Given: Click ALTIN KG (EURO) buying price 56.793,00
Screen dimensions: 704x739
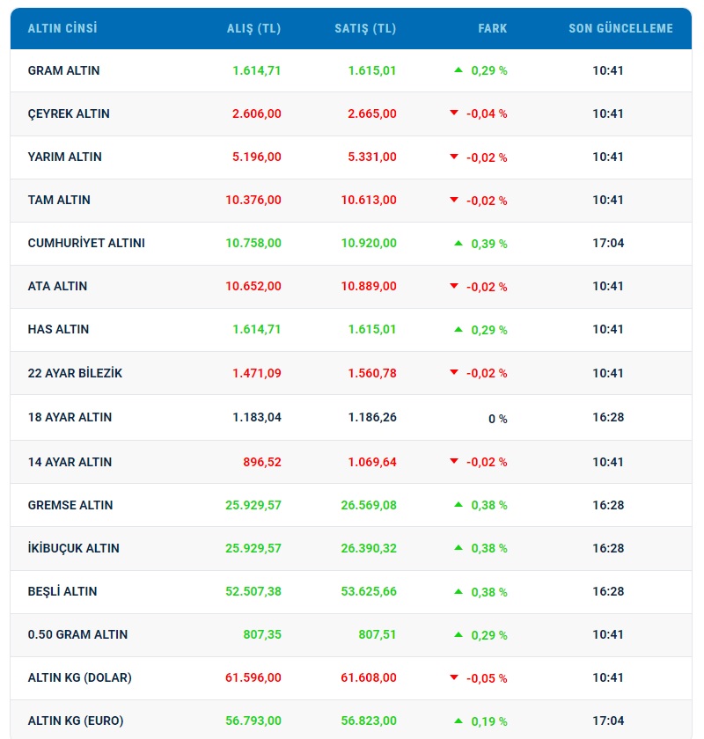Looking at the screenshot, I should tap(253, 721).
